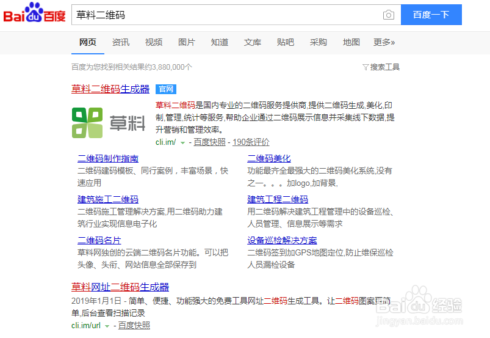Open 百度快照 for the cli.im/url result
Screen dimensions: 490x338
(x=134, y=326)
